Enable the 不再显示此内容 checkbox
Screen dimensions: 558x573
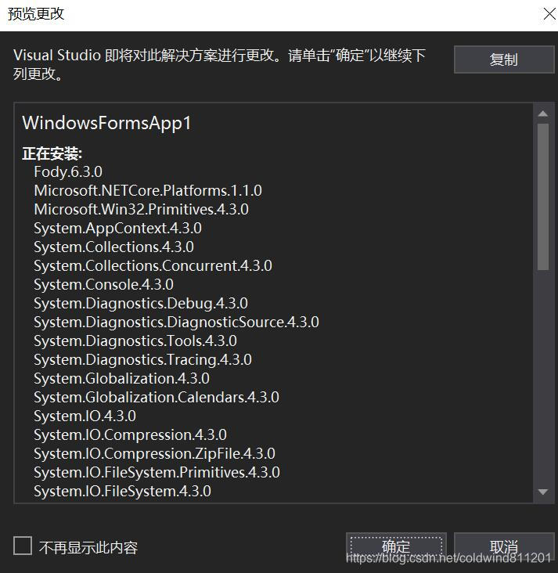click(23, 546)
